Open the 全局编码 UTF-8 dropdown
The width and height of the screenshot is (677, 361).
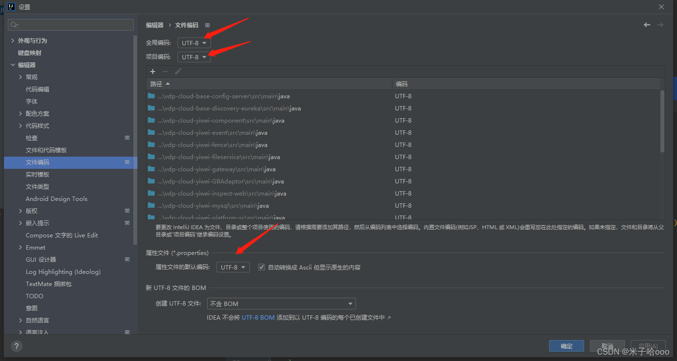click(x=194, y=43)
